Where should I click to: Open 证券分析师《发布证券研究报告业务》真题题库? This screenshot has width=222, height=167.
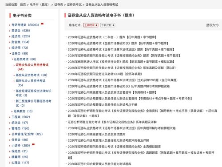pos(141,155)
